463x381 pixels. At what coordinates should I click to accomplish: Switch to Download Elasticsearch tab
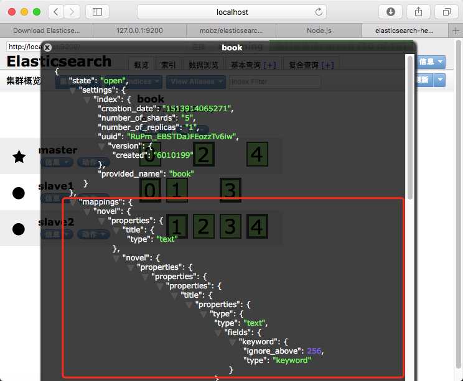pyautogui.click(x=46, y=30)
